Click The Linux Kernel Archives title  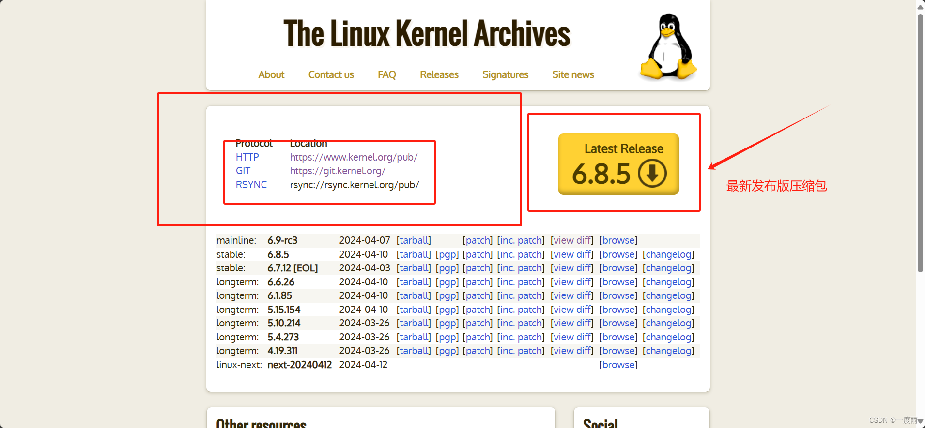point(427,34)
